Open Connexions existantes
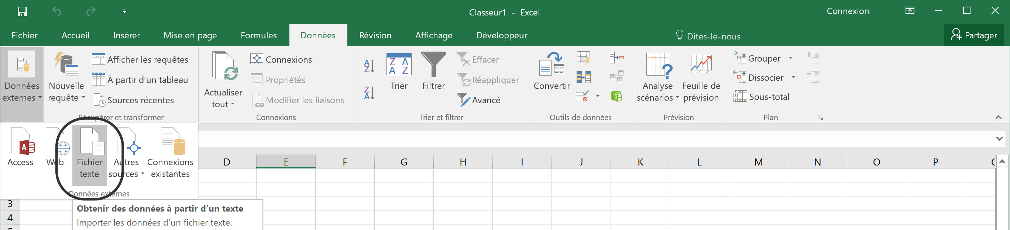 [171, 153]
